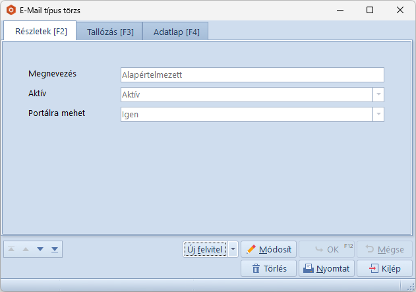Maximize the E-Mail típus törzs window

370,10
